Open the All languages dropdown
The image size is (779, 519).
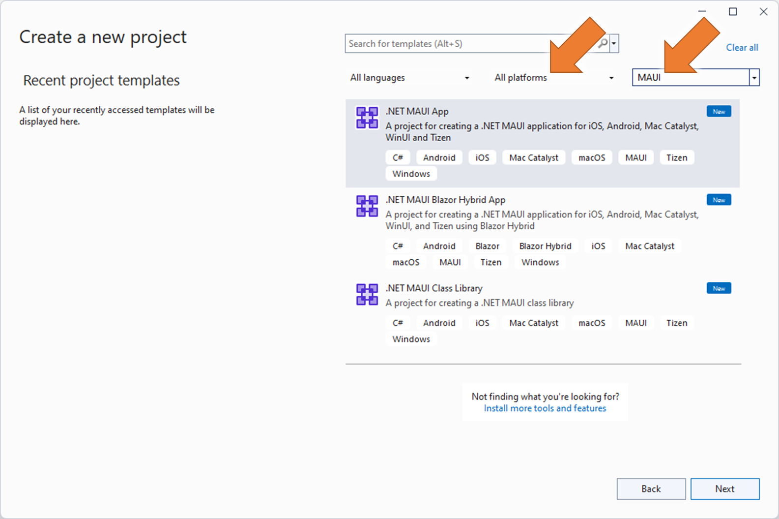click(409, 78)
